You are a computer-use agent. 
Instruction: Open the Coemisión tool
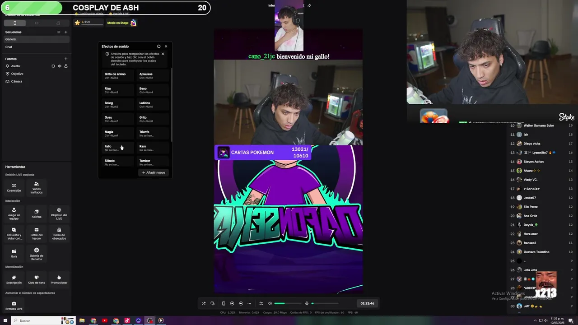click(14, 187)
